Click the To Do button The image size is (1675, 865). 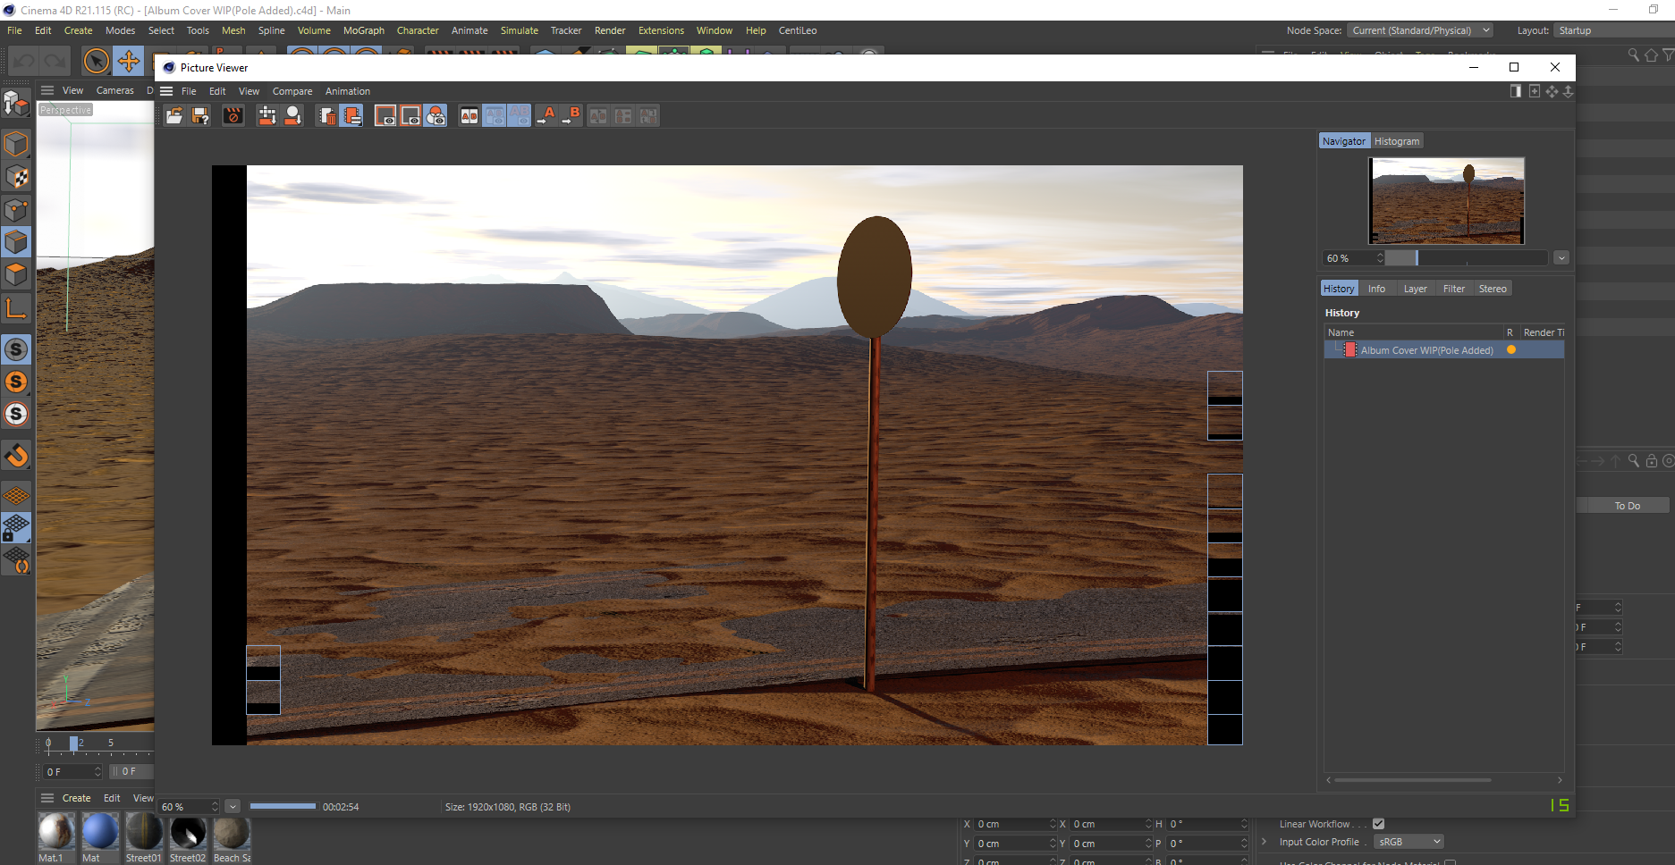pos(1627,506)
